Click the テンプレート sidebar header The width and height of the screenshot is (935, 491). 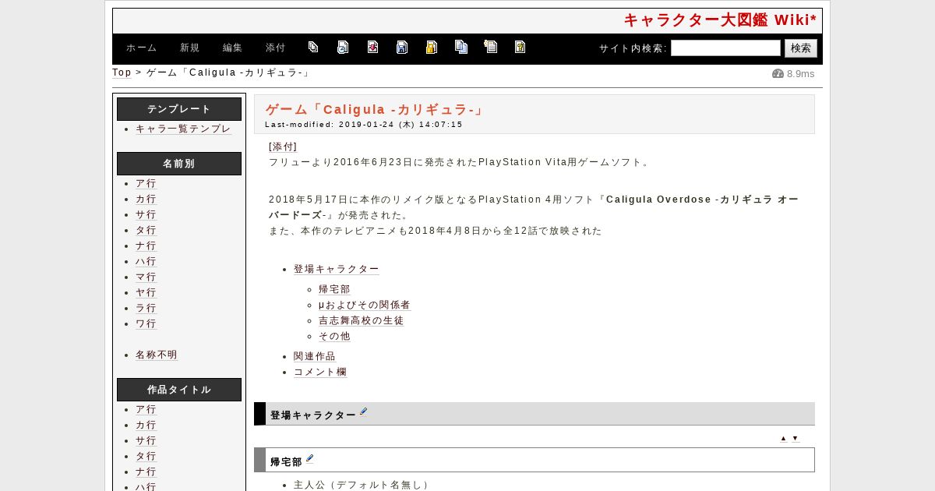(x=179, y=109)
